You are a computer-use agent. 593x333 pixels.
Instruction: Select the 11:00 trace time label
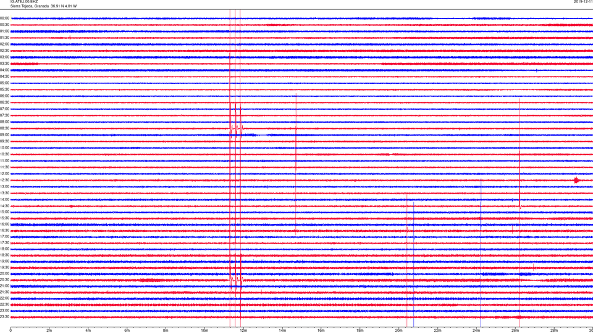(x=4, y=161)
